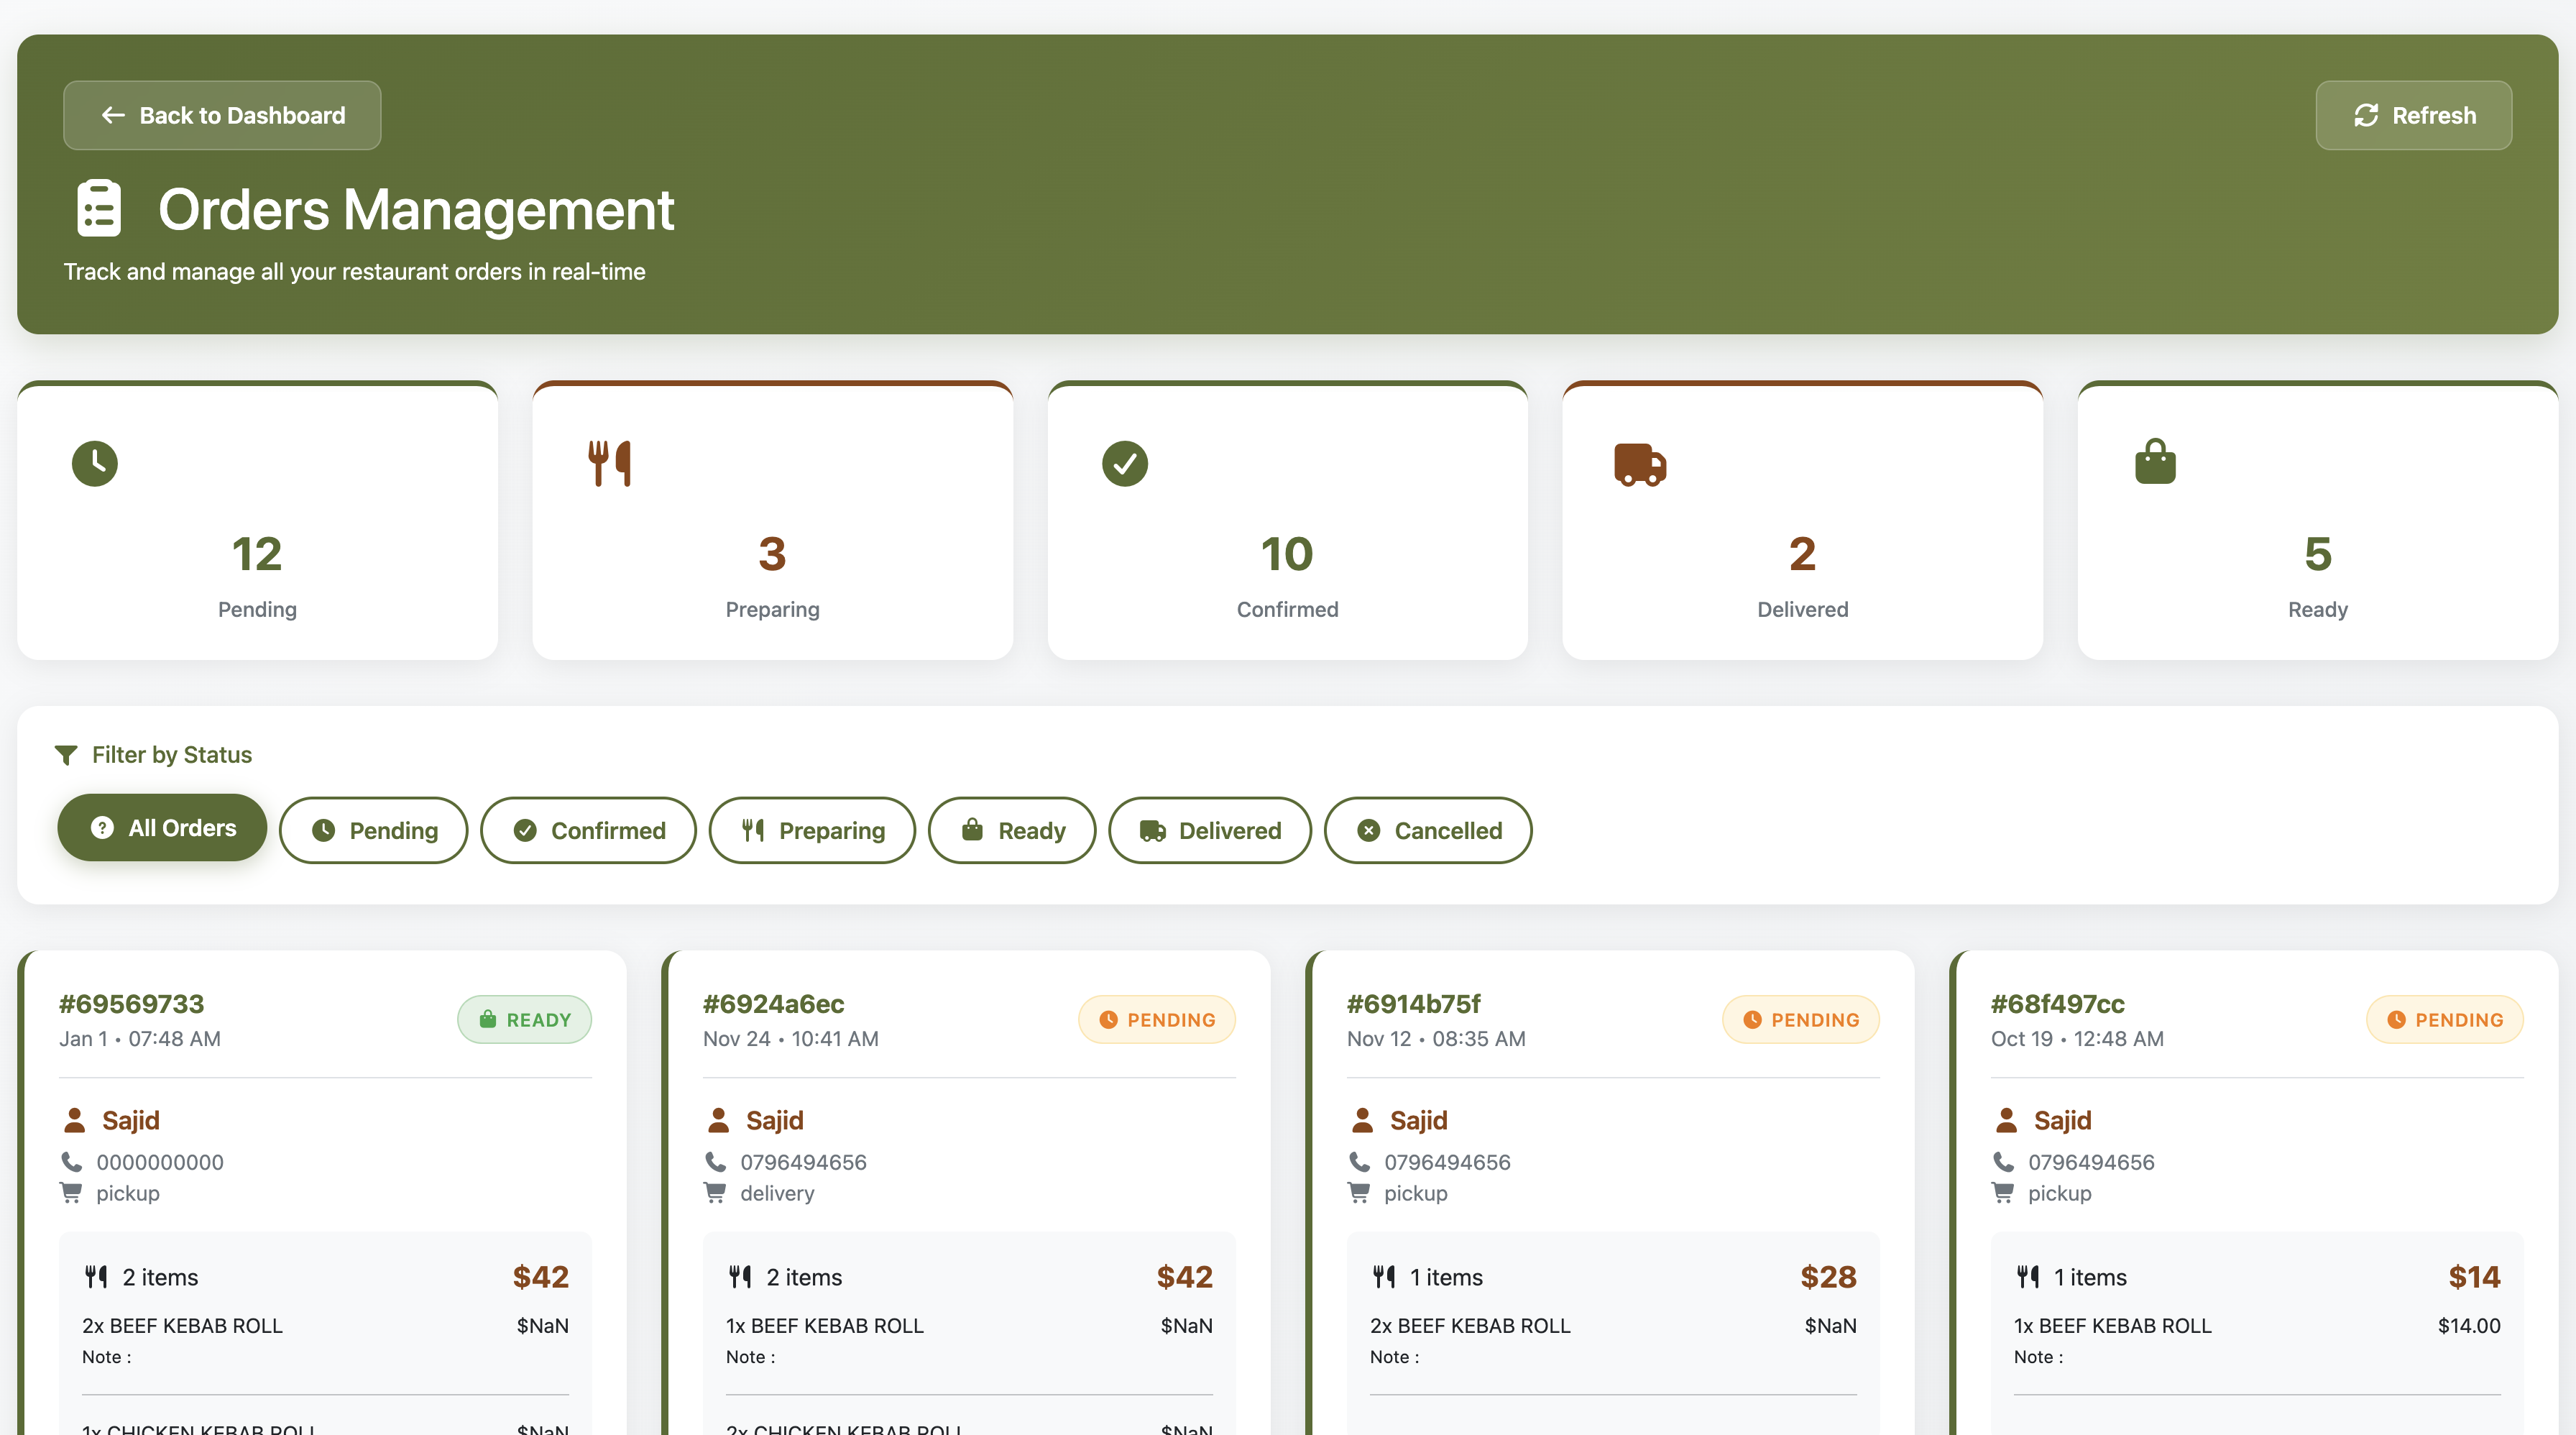Click the phone icon beside 0000000000
This screenshot has width=2576, height=1435.
72,1162
